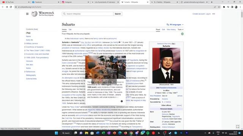Open the article Talk tab
Screen dimensions: 243x136
coord(70,29)
